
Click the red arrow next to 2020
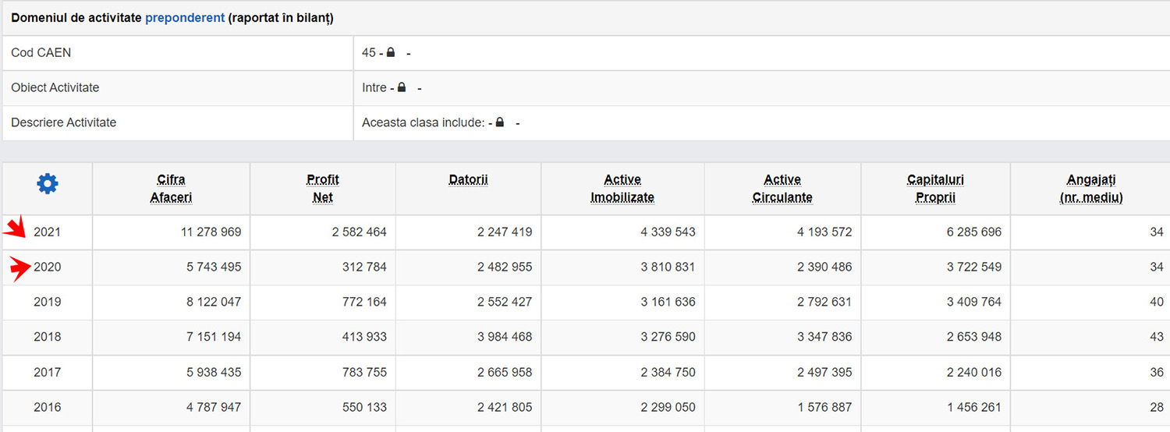tap(20, 268)
